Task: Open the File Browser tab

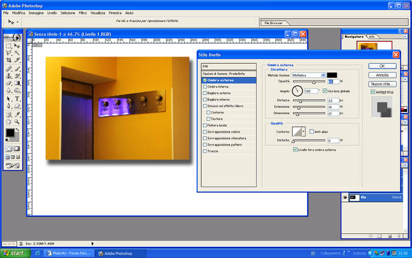Action: tap(274, 23)
